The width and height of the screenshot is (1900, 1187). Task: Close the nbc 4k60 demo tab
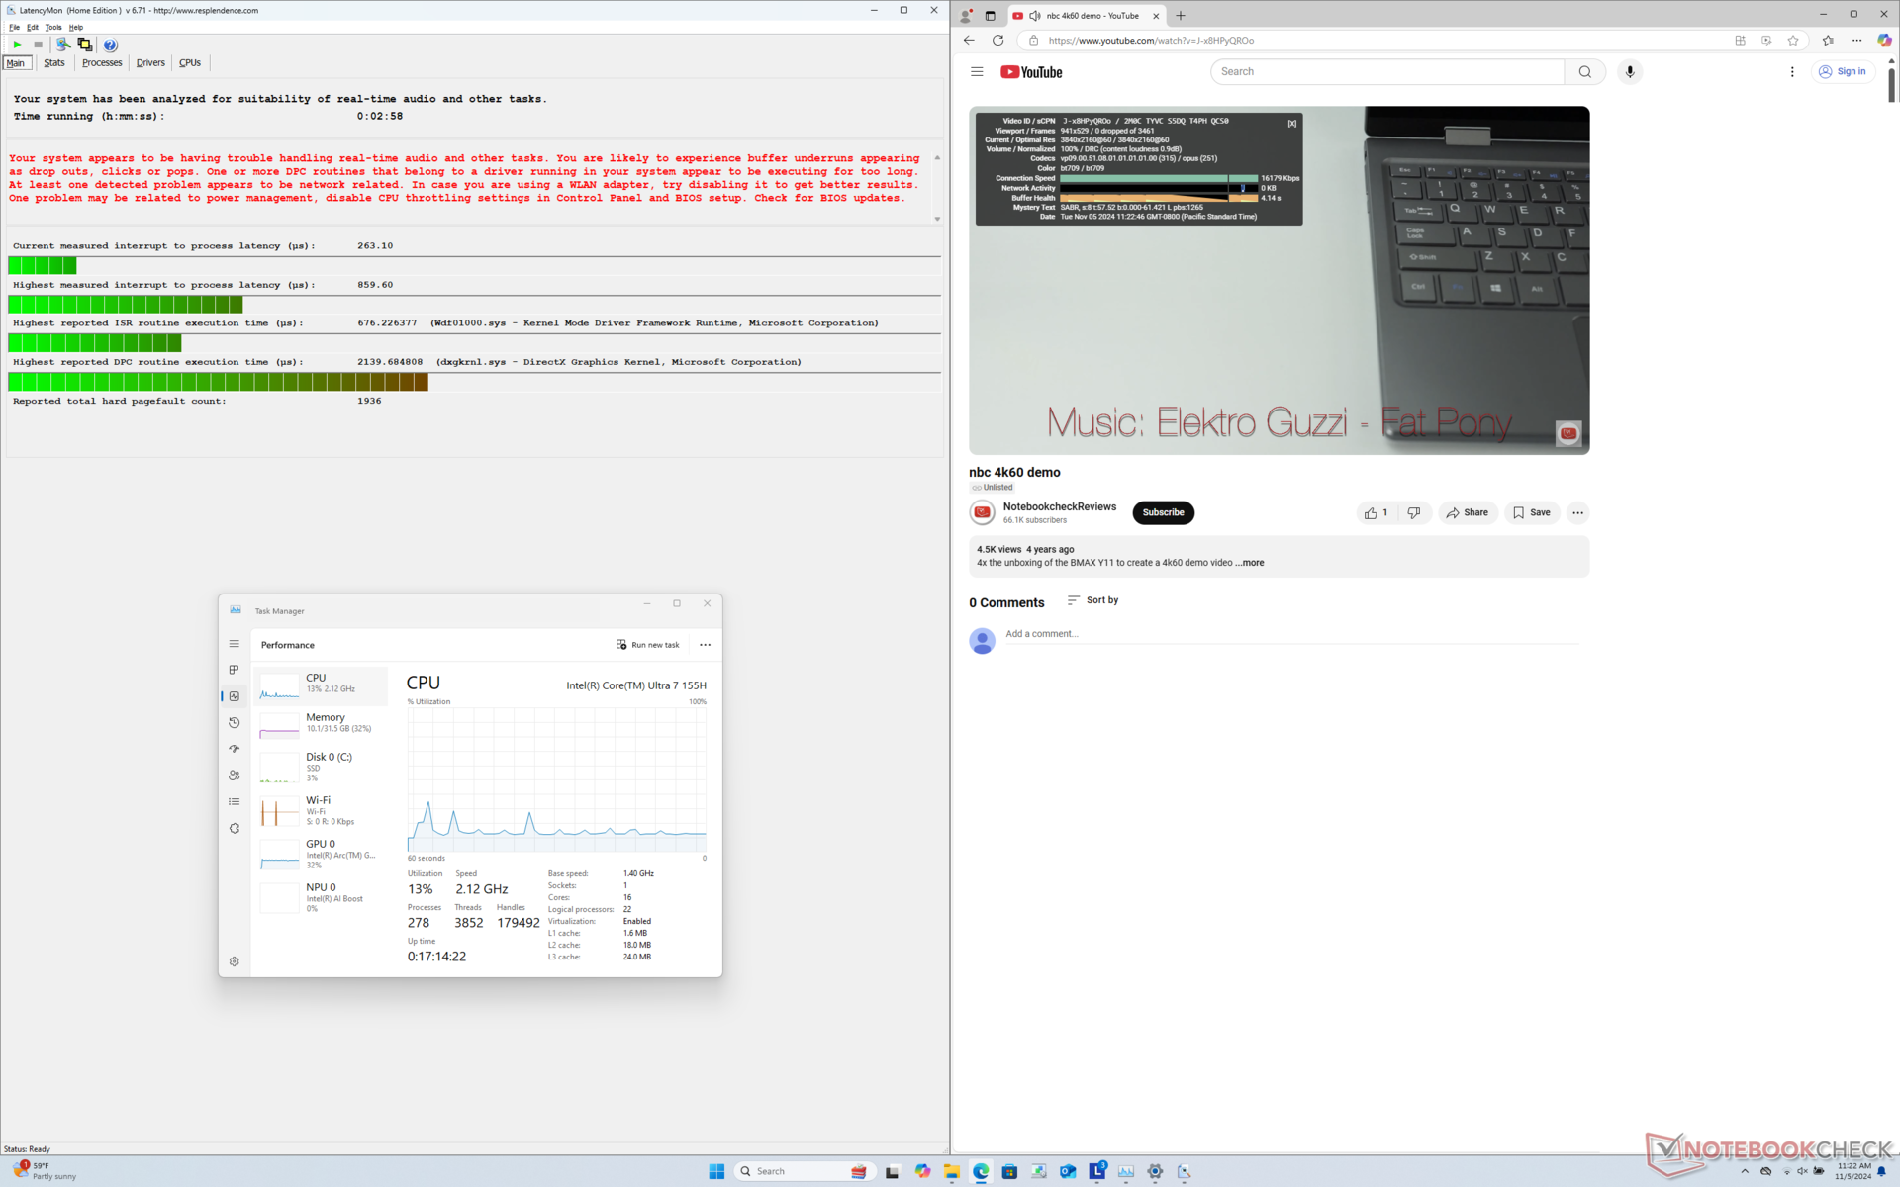pyautogui.click(x=1155, y=16)
